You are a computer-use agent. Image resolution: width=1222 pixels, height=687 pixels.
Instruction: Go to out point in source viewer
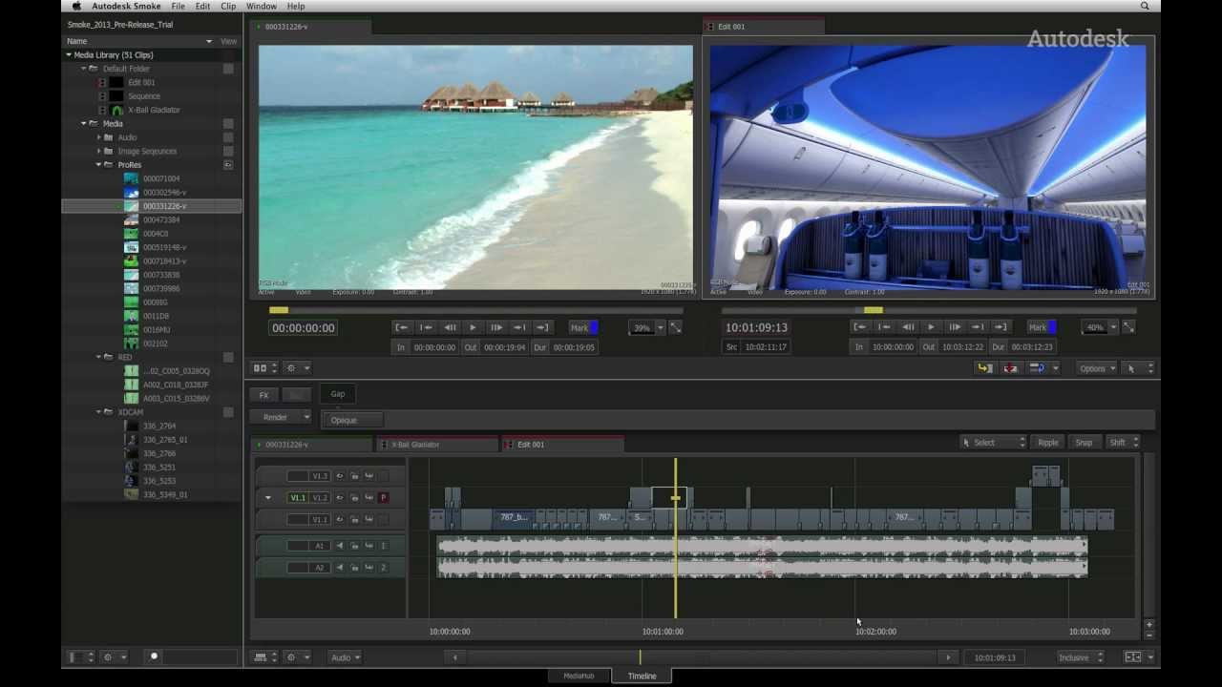542,327
